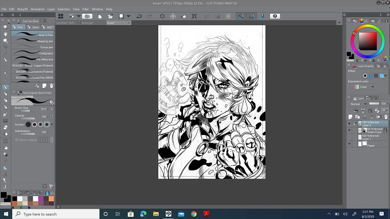Click the Save icon in command bar
Image resolution: width=390 pixels, height=219 pixels.
tap(121, 16)
